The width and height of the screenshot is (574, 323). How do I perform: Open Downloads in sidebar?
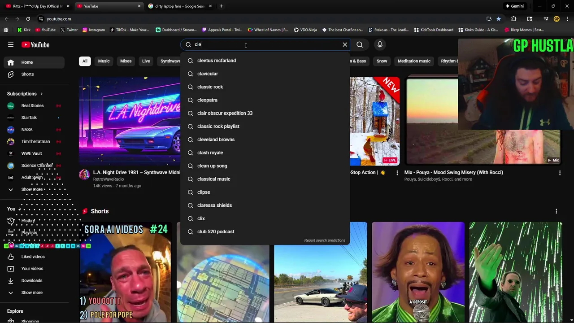34,280
